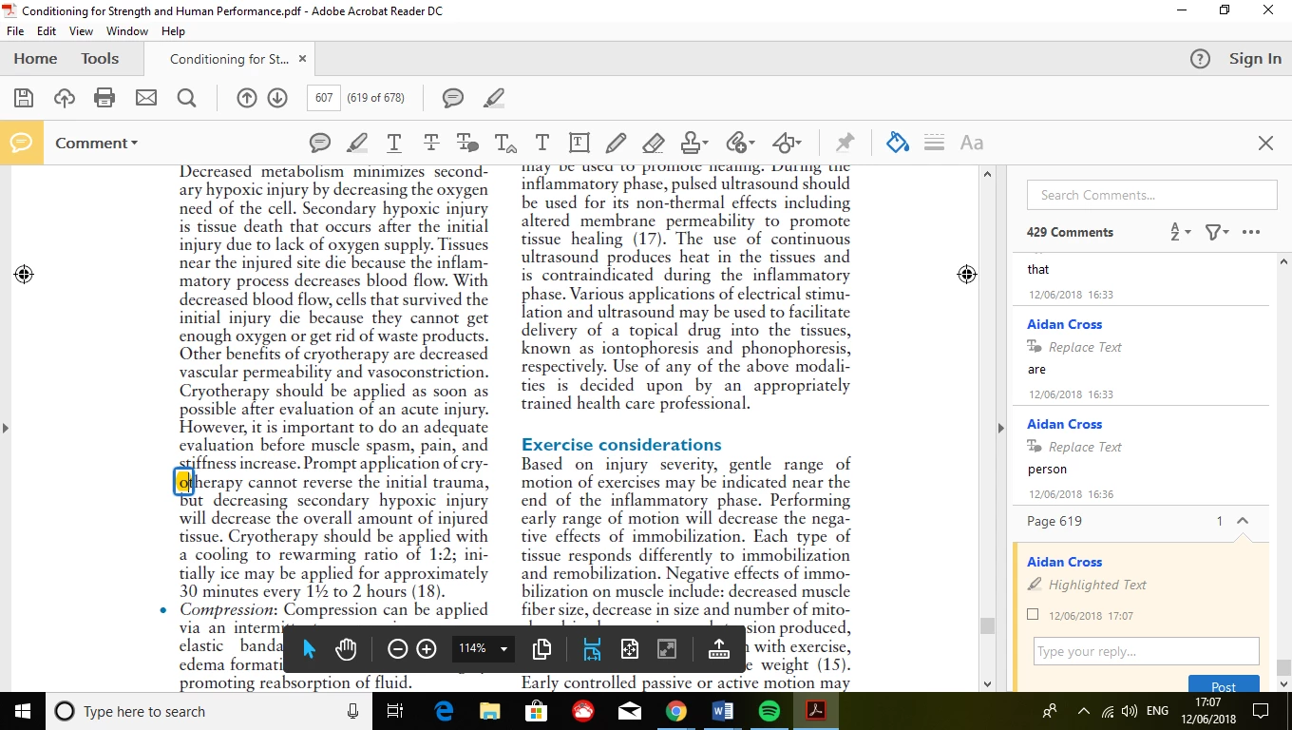
Task: Click the Type your reply field
Action: (x=1147, y=651)
